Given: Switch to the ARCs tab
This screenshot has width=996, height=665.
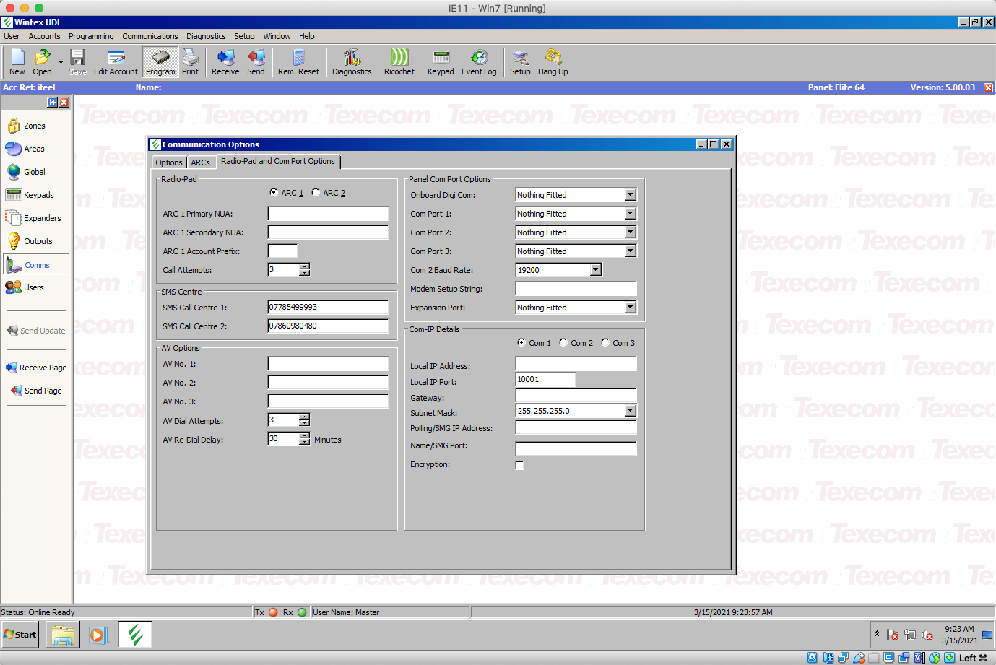Looking at the screenshot, I should point(201,162).
